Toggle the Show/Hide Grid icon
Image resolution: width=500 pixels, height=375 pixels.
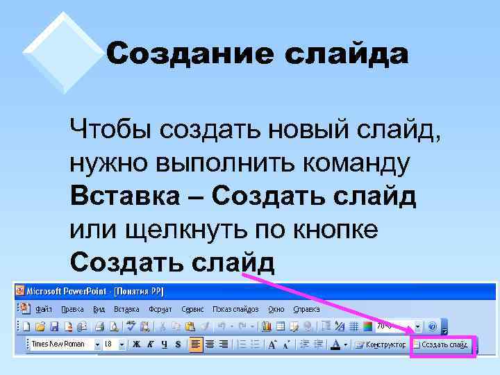point(354,326)
